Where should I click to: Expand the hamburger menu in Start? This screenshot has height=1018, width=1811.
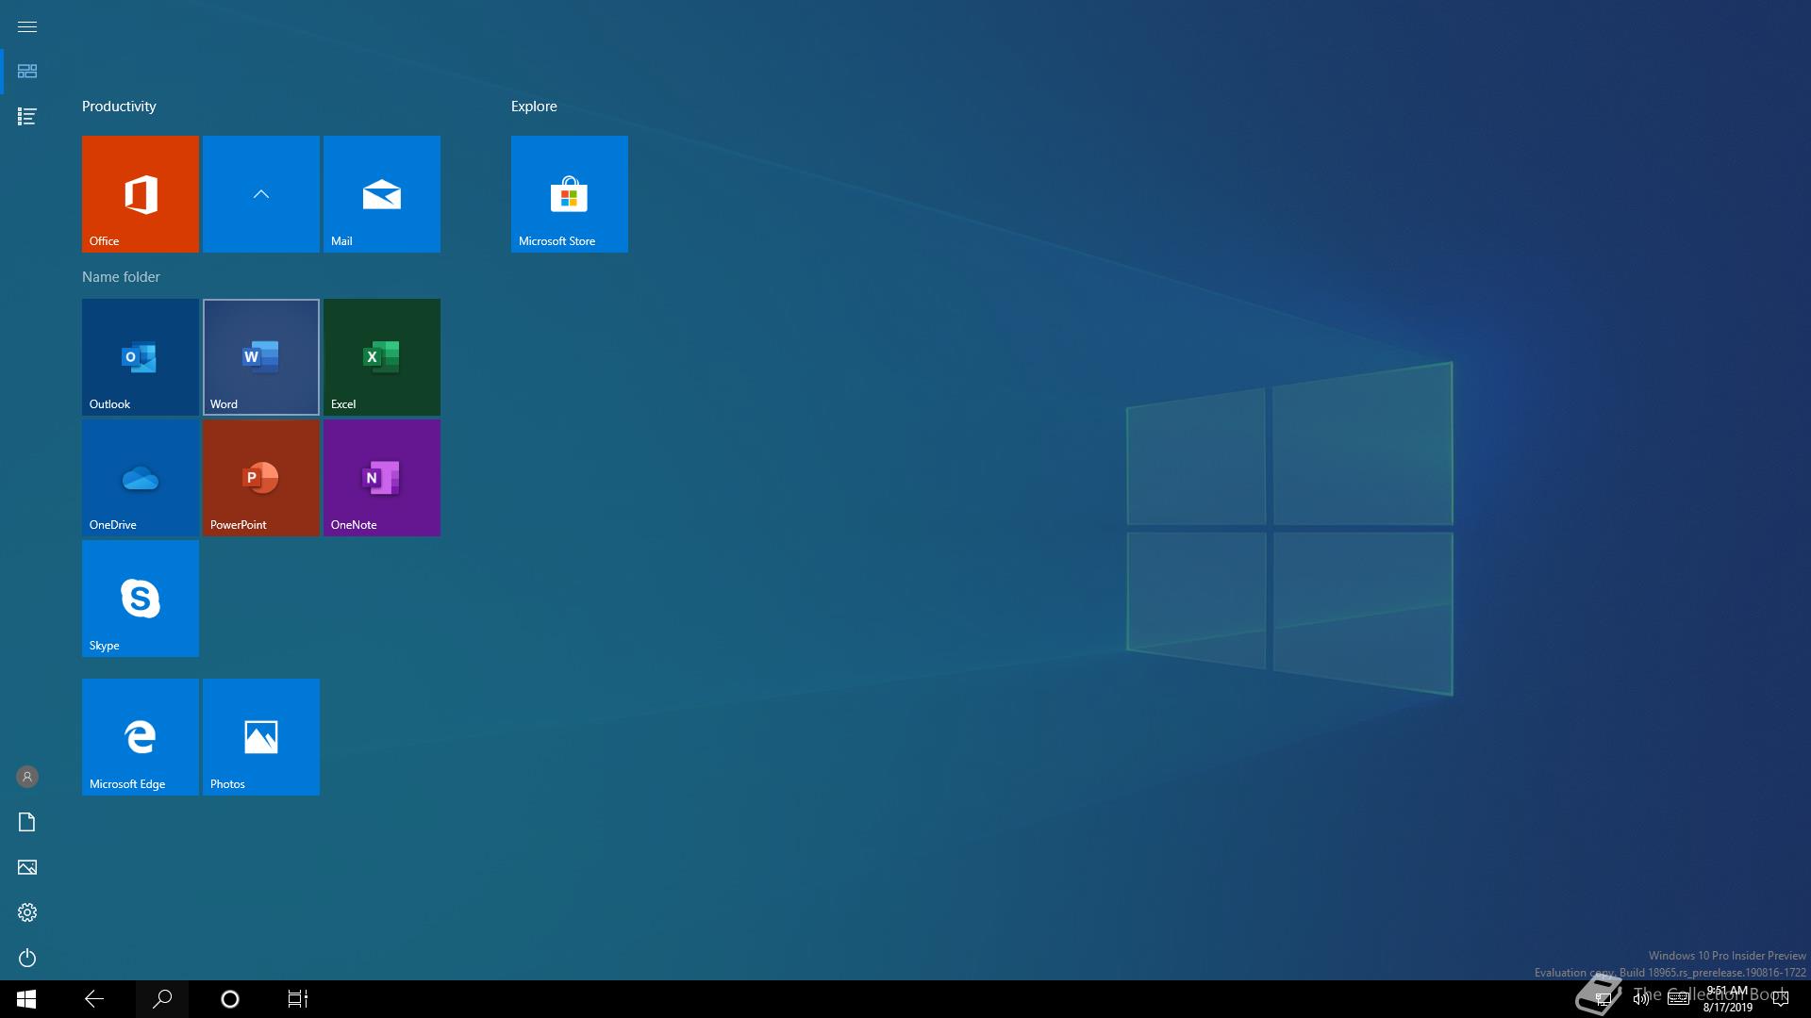(x=27, y=26)
